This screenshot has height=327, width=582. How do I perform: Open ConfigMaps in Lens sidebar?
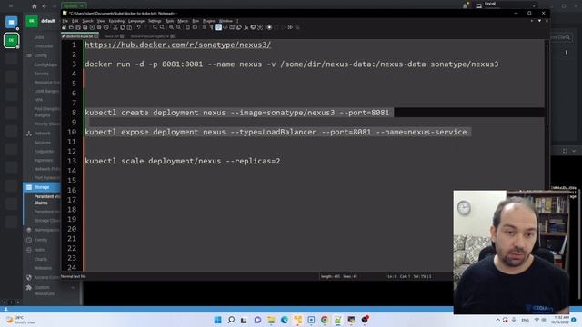pos(45,64)
